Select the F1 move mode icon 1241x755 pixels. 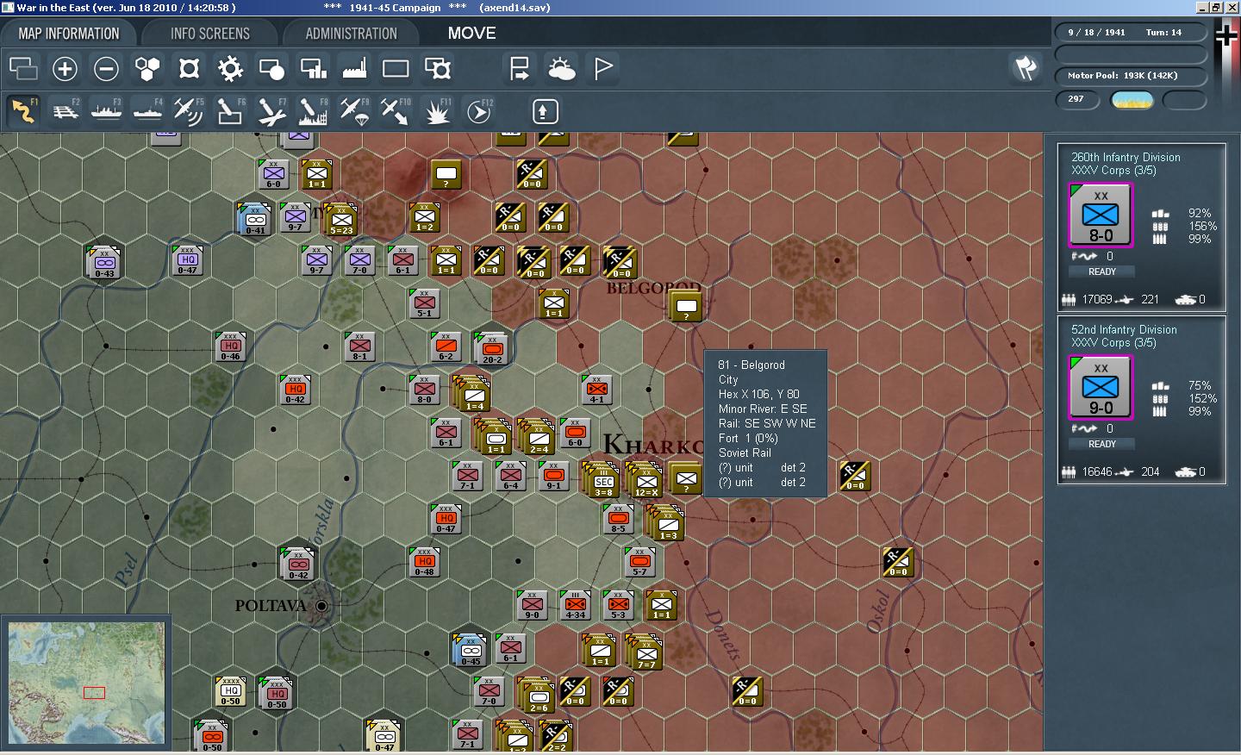click(23, 111)
